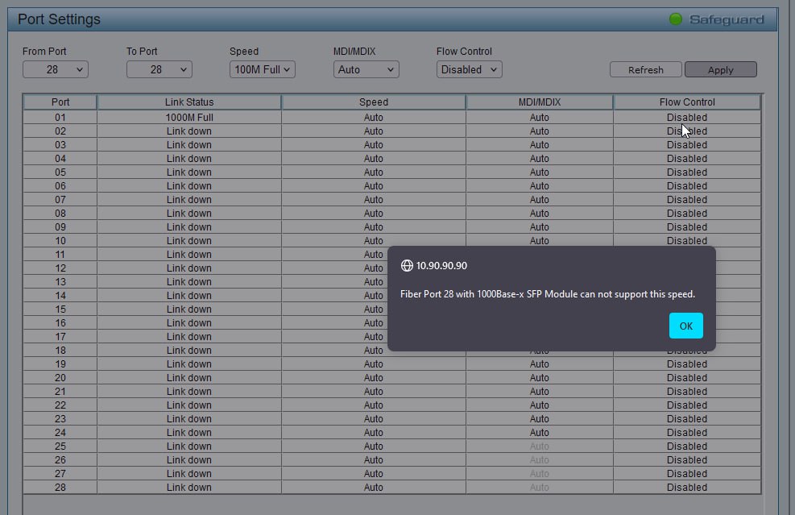This screenshot has height=515, width=795.
Task: Open the From Port dropdown
Action: [x=56, y=69]
